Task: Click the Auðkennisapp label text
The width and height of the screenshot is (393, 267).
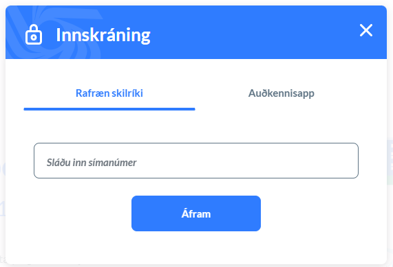Action: click(282, 93)
